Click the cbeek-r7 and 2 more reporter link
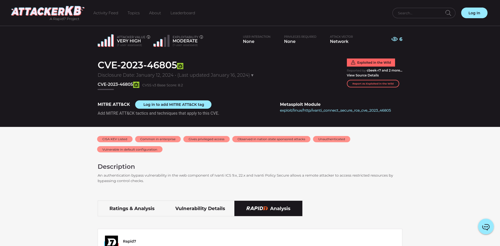The height and width of the screenshot is (246, 500). pyautogui.click(x=384, y=70)
